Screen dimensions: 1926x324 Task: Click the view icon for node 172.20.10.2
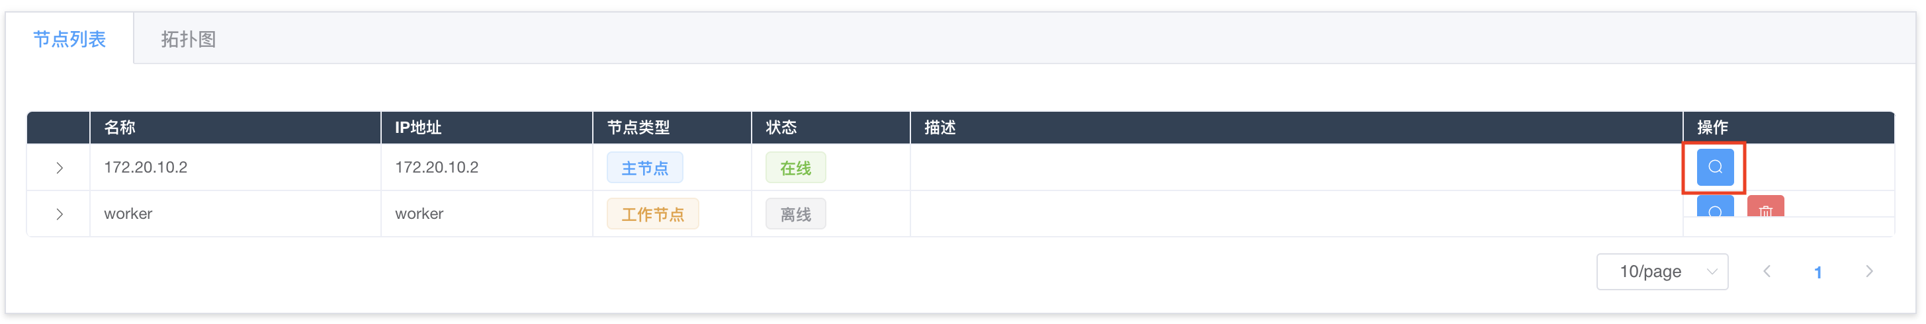pyautogui.click(x=1714, y=167)
